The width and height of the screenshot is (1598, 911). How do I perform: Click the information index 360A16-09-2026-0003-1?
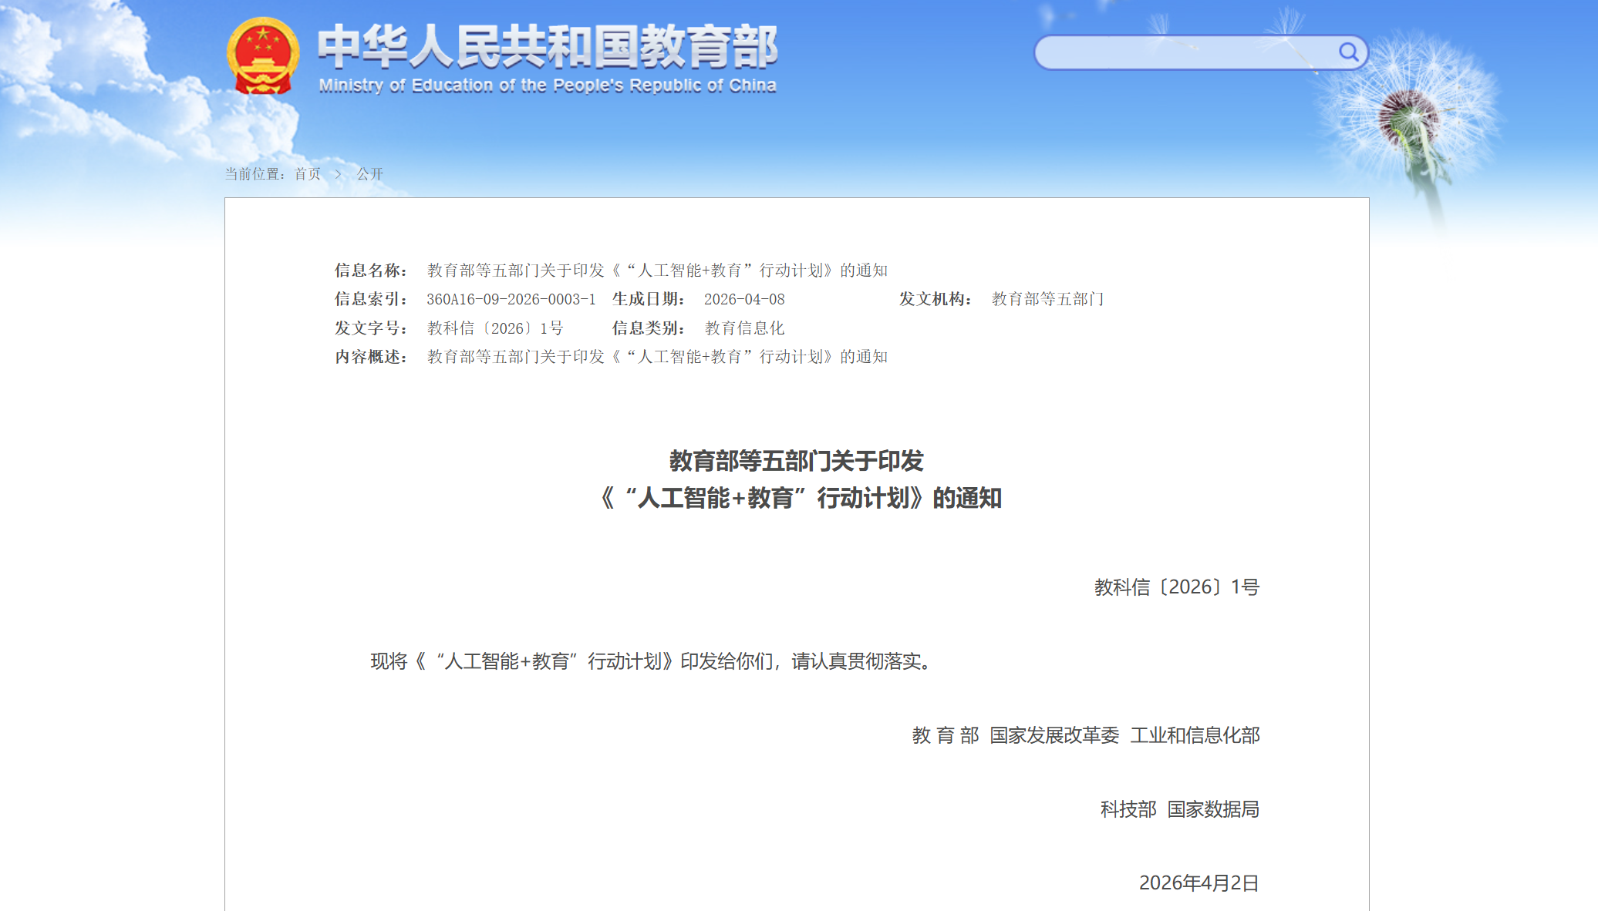click(511, 299)
